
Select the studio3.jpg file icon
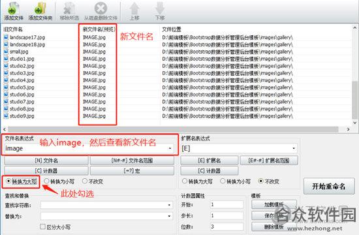tap(6, 73)
